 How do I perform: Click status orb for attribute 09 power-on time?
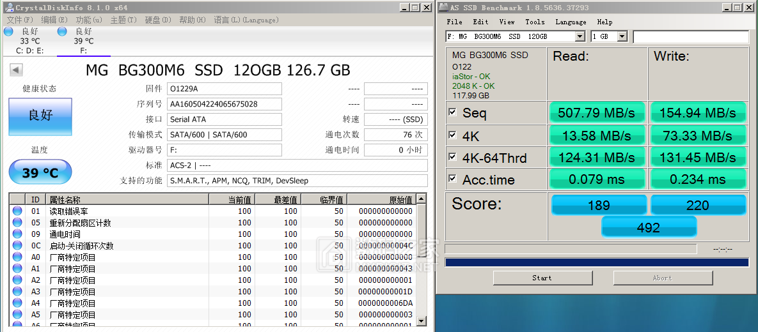17,234
